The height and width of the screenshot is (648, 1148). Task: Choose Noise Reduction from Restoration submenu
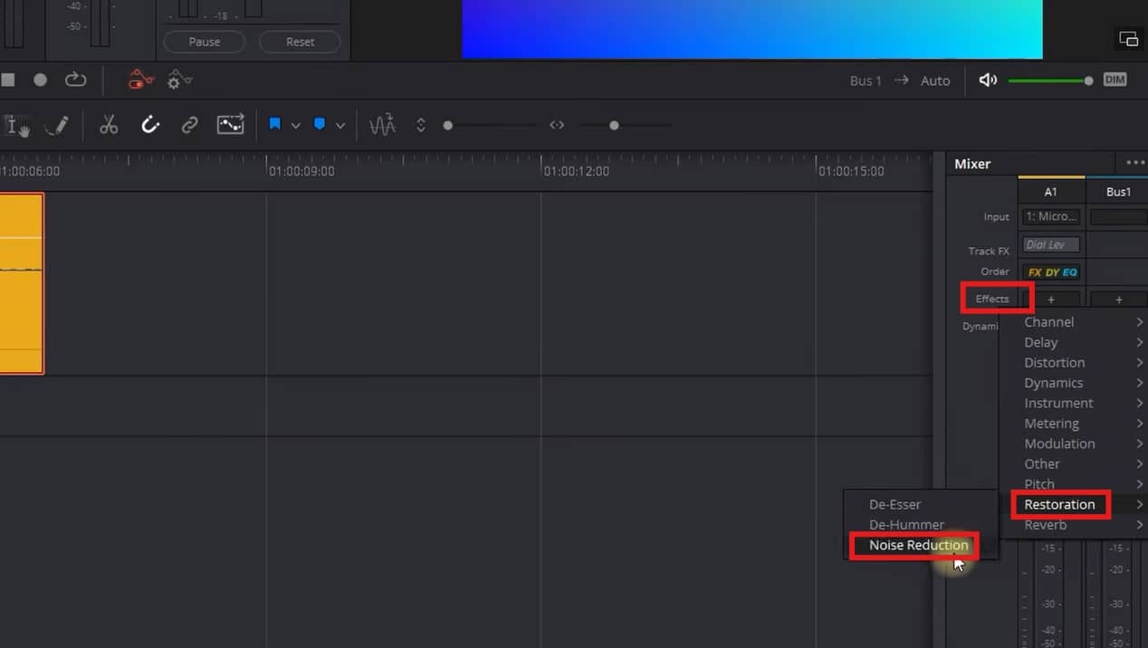[x=921, y=545]
